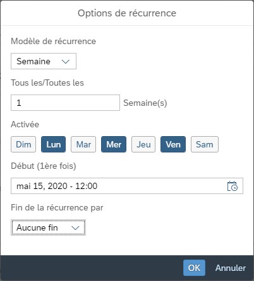
Task: Select the Jeu day button
Action: point(143,144)
